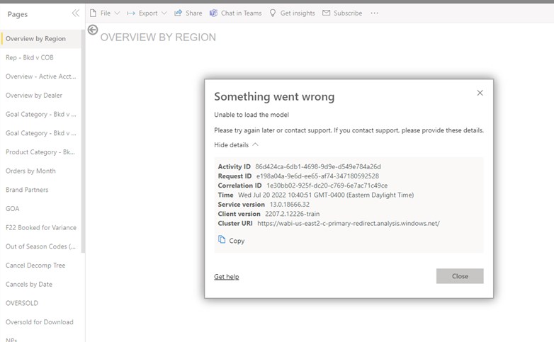Select the Rep - Bkd v COB page
This screenshot has height=342, width=554.
(40, 57)
